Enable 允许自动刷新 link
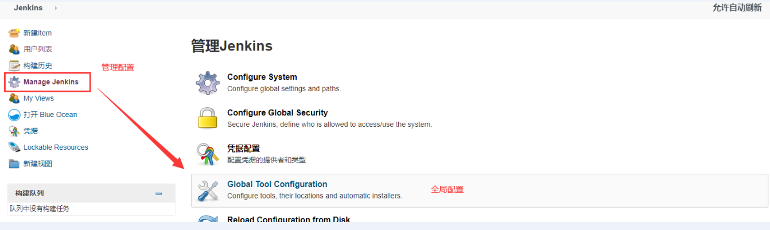This screenshot has width=770, height=230. point(737,8)
